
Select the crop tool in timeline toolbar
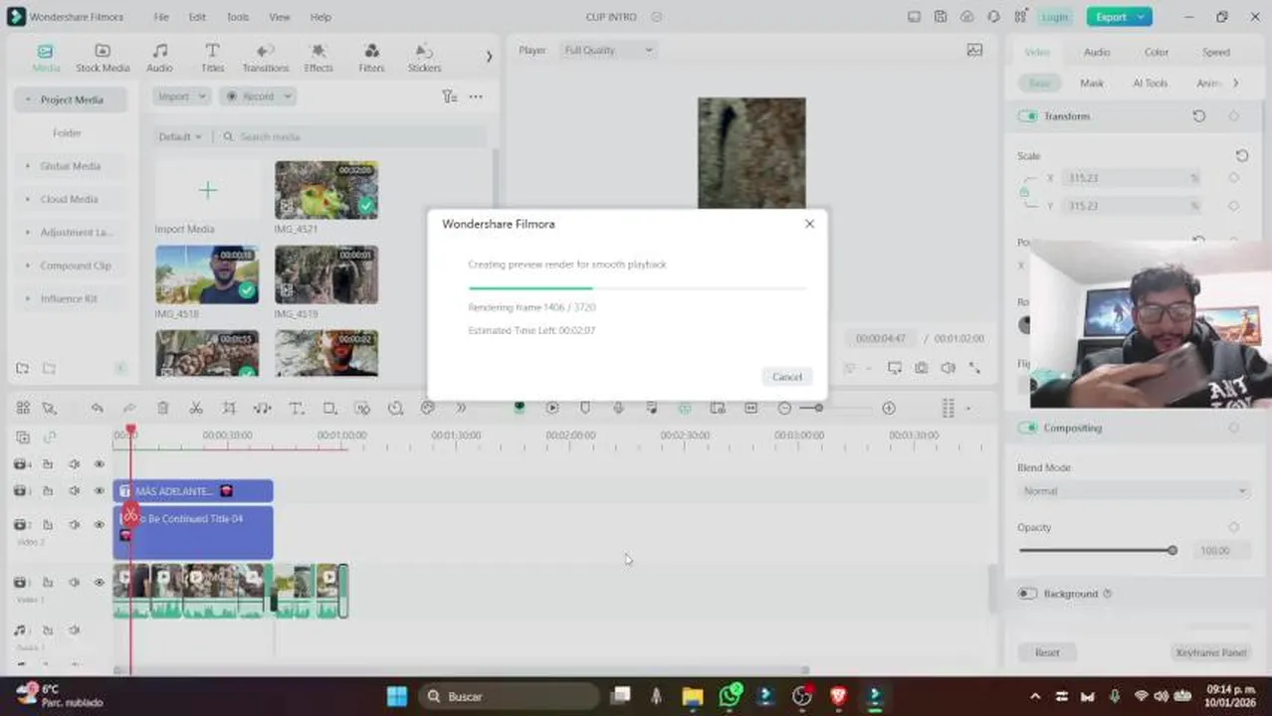click(x=229, y=408)
